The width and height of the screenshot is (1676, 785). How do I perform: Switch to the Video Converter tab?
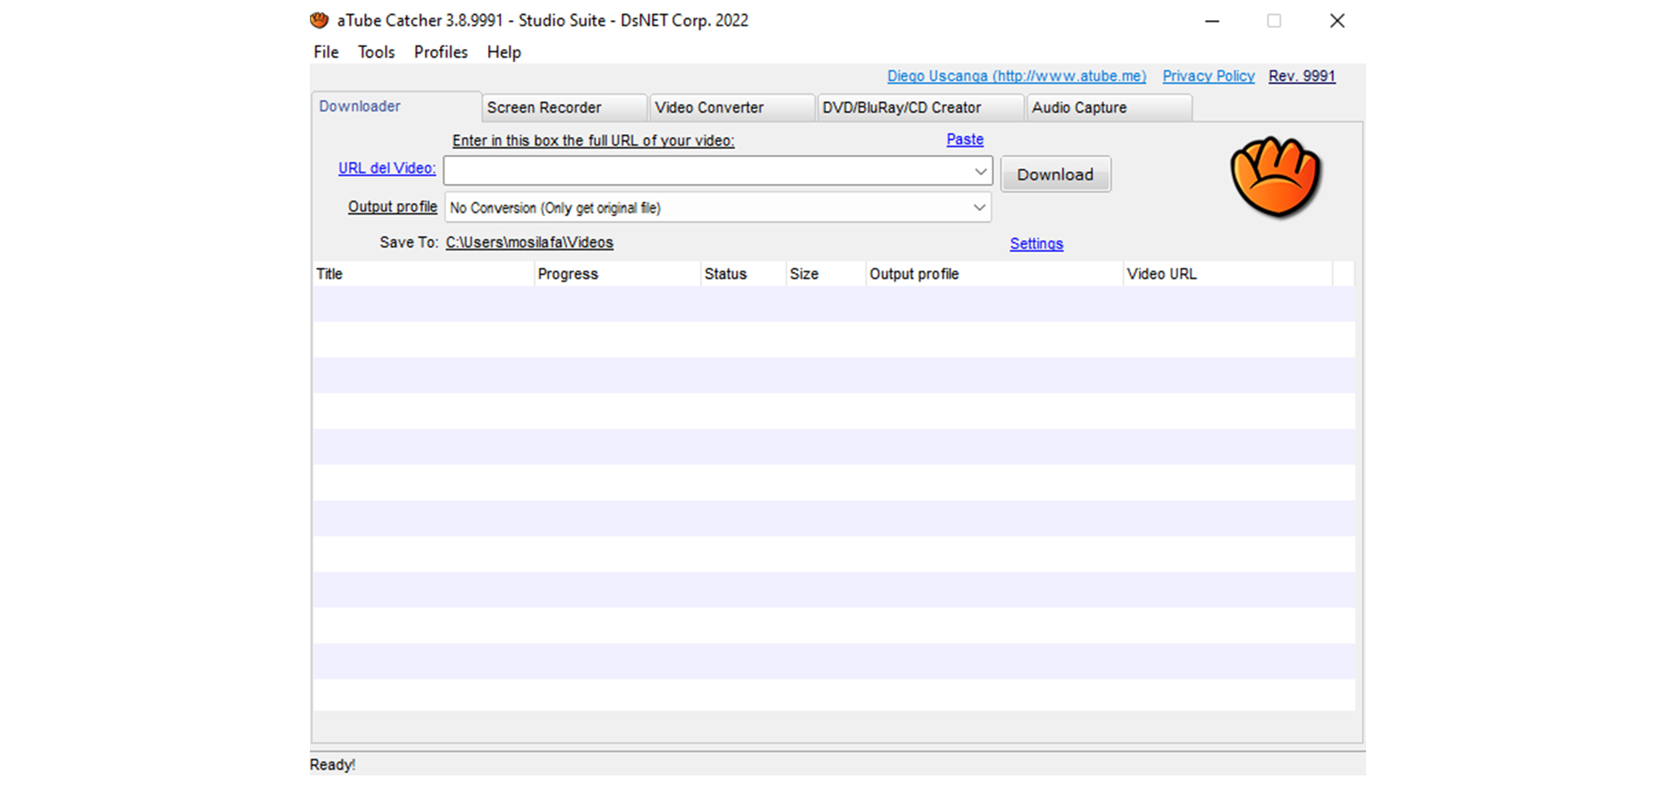point(732,108)
